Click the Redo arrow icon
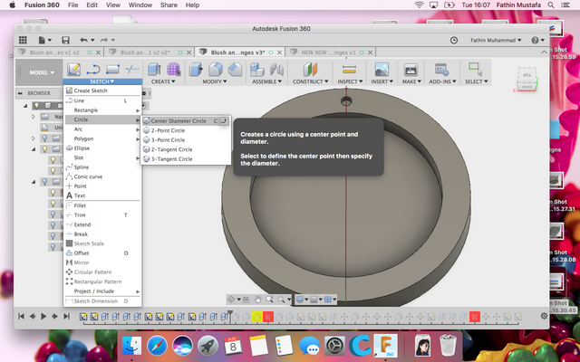This screenshot has width=580, height=362. click(104, 40)
